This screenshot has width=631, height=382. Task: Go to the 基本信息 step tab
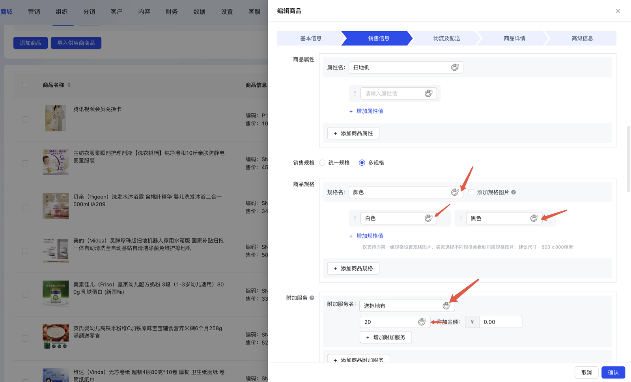click(311, 38)
